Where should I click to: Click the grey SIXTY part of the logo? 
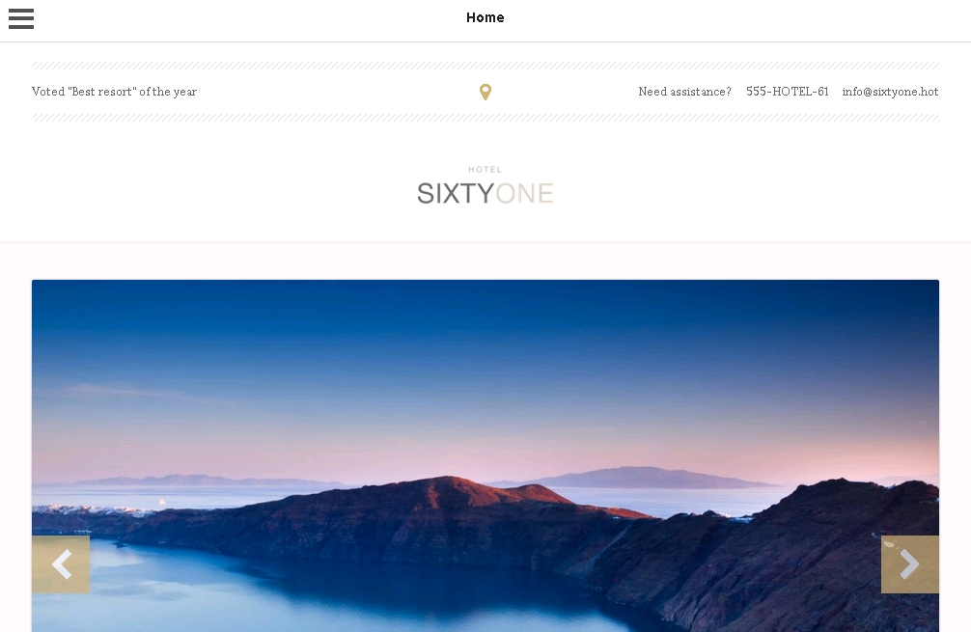point(456,194)
